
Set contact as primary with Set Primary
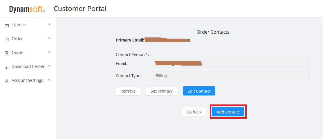(x=161, y=91)
